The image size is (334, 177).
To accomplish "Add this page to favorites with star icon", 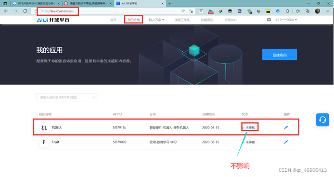I will coord(191,11).
